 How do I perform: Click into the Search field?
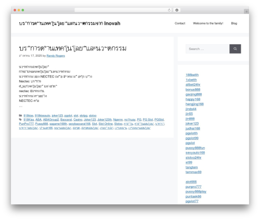[x=207, y=49]
